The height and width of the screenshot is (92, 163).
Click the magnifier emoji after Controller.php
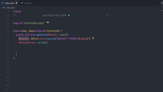click(47, 23)
